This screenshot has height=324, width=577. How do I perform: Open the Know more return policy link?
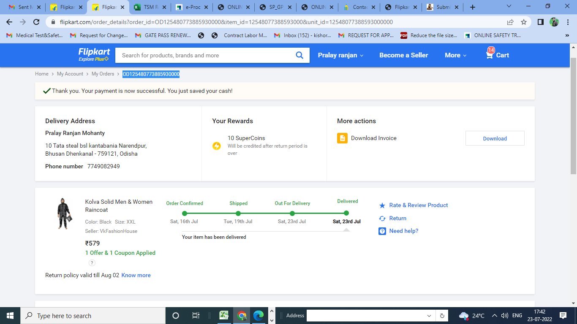click(136, 275)
